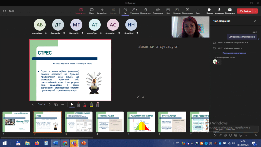261x147 pixels.
Task: Raise your hand with Поднять руку
Action: (x=146, y=11)
